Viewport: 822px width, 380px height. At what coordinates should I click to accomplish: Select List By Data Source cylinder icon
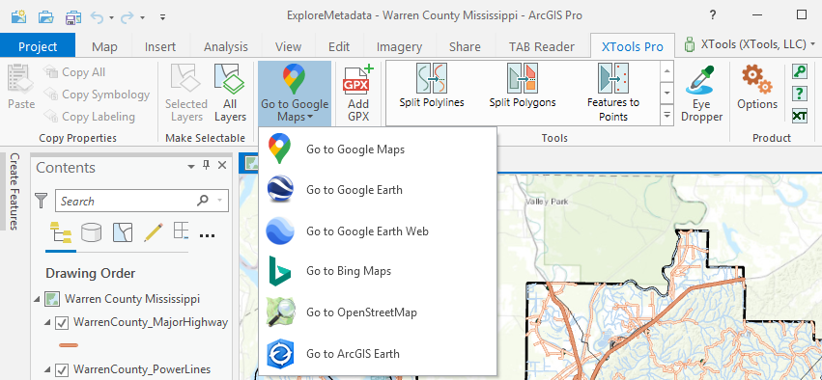pyautogui.click(x=91, y=233)
